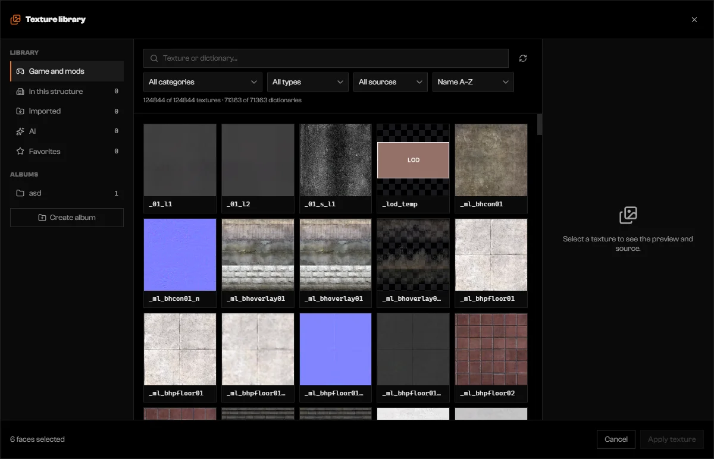
Task: Select the _ml_bhcon01 concrete texture
Action: (x=491, y=168)
